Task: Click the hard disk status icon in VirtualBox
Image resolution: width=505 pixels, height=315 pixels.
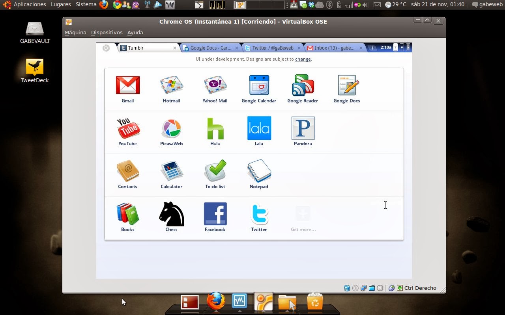Action: pos(347,288)
